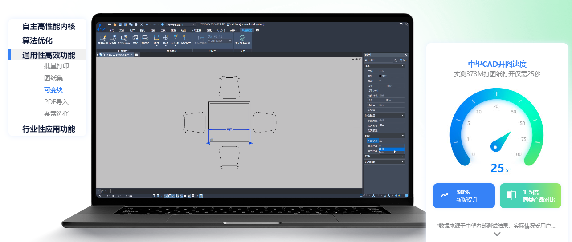Select the Linear parameter ribbon tool
Viewport: 572px width, 242px height.
pyautogui.click(x=156, y=40)
